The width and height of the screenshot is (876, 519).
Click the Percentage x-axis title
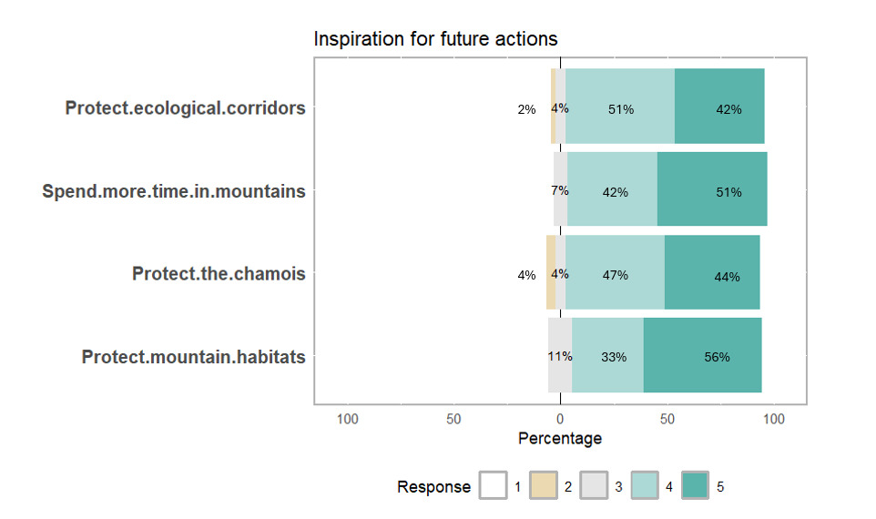[560, 439]
